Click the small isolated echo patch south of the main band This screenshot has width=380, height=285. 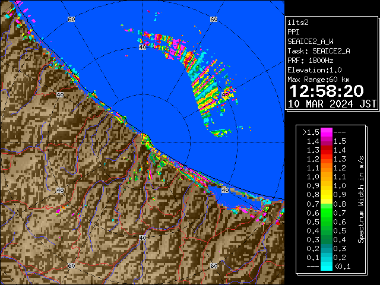221,132
